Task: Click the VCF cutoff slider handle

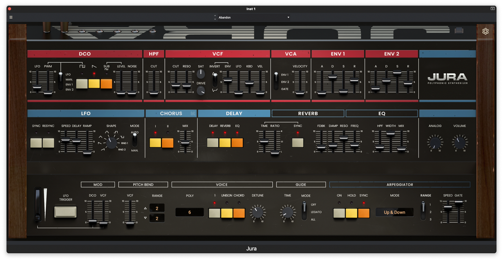Action: [x=176, y=85]
